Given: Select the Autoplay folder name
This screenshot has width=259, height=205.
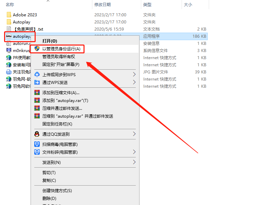Looking at the screenshot, I should (x=22, y=22).
